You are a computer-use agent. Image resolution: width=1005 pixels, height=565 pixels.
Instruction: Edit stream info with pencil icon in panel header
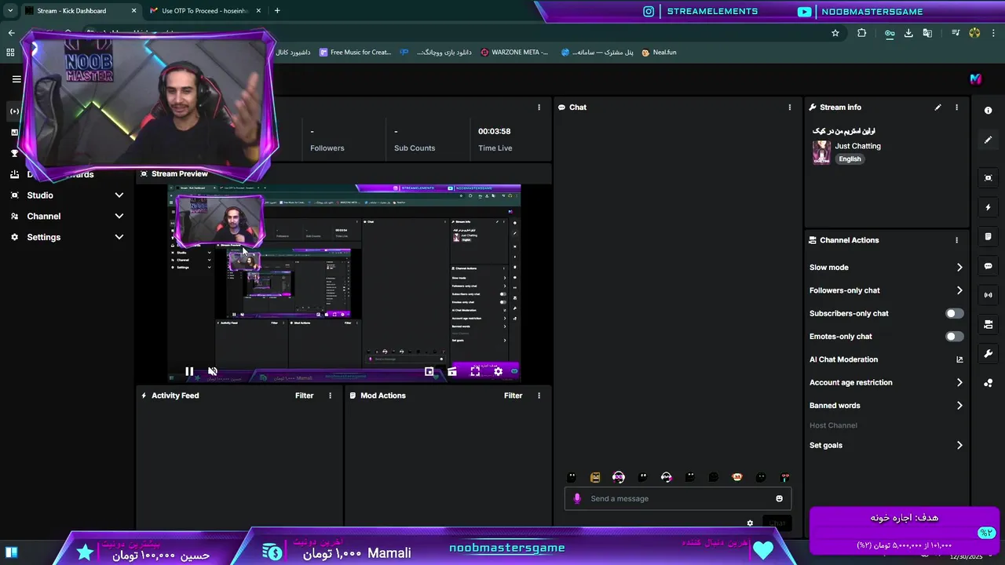[937, 108]
